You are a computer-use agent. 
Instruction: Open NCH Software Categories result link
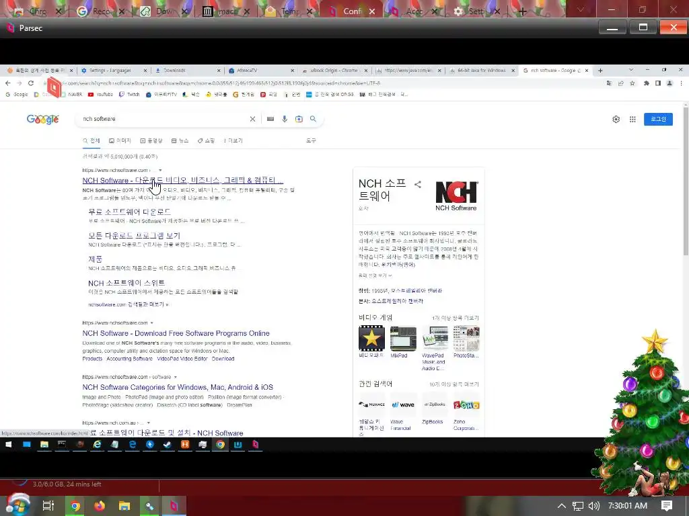coord(178,388)
